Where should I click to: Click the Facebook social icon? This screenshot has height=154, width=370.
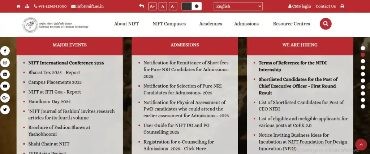[x=5, y=51]
